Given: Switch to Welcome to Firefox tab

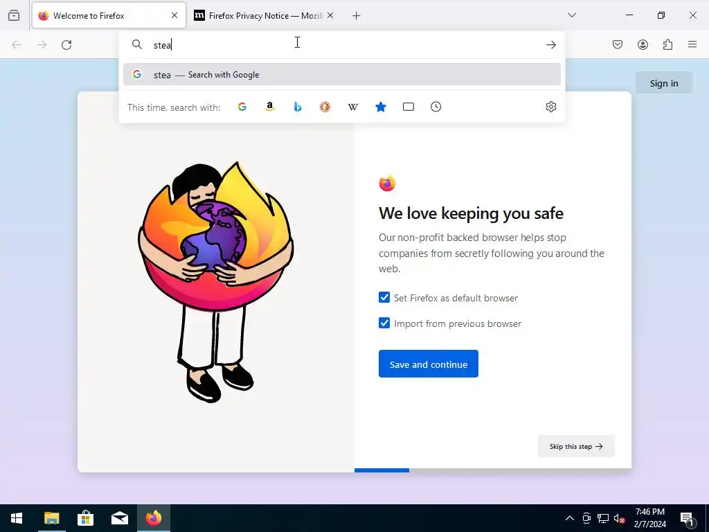Looking at the screenshot, I should 109,15.
